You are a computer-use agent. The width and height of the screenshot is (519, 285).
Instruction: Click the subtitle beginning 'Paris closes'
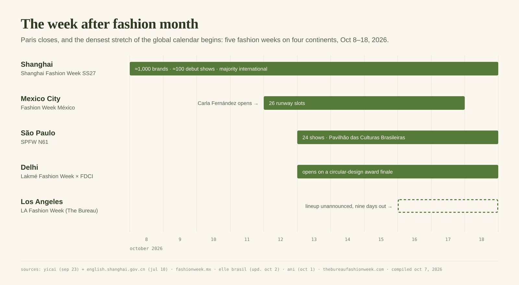205,40
